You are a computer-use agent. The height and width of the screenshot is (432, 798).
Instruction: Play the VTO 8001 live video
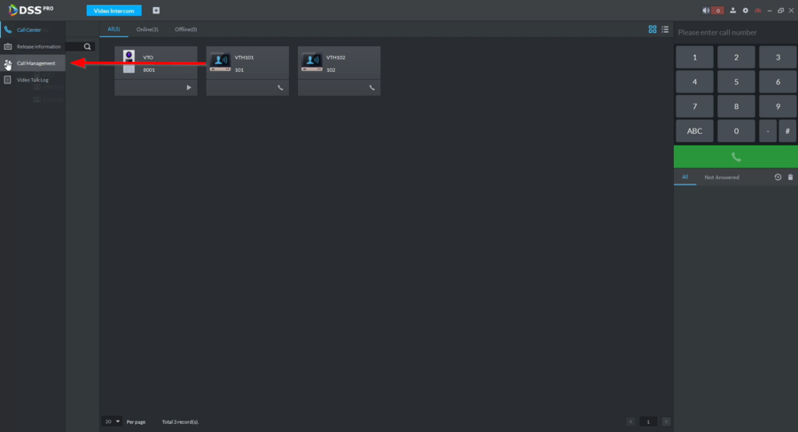[x=189, y=88]
